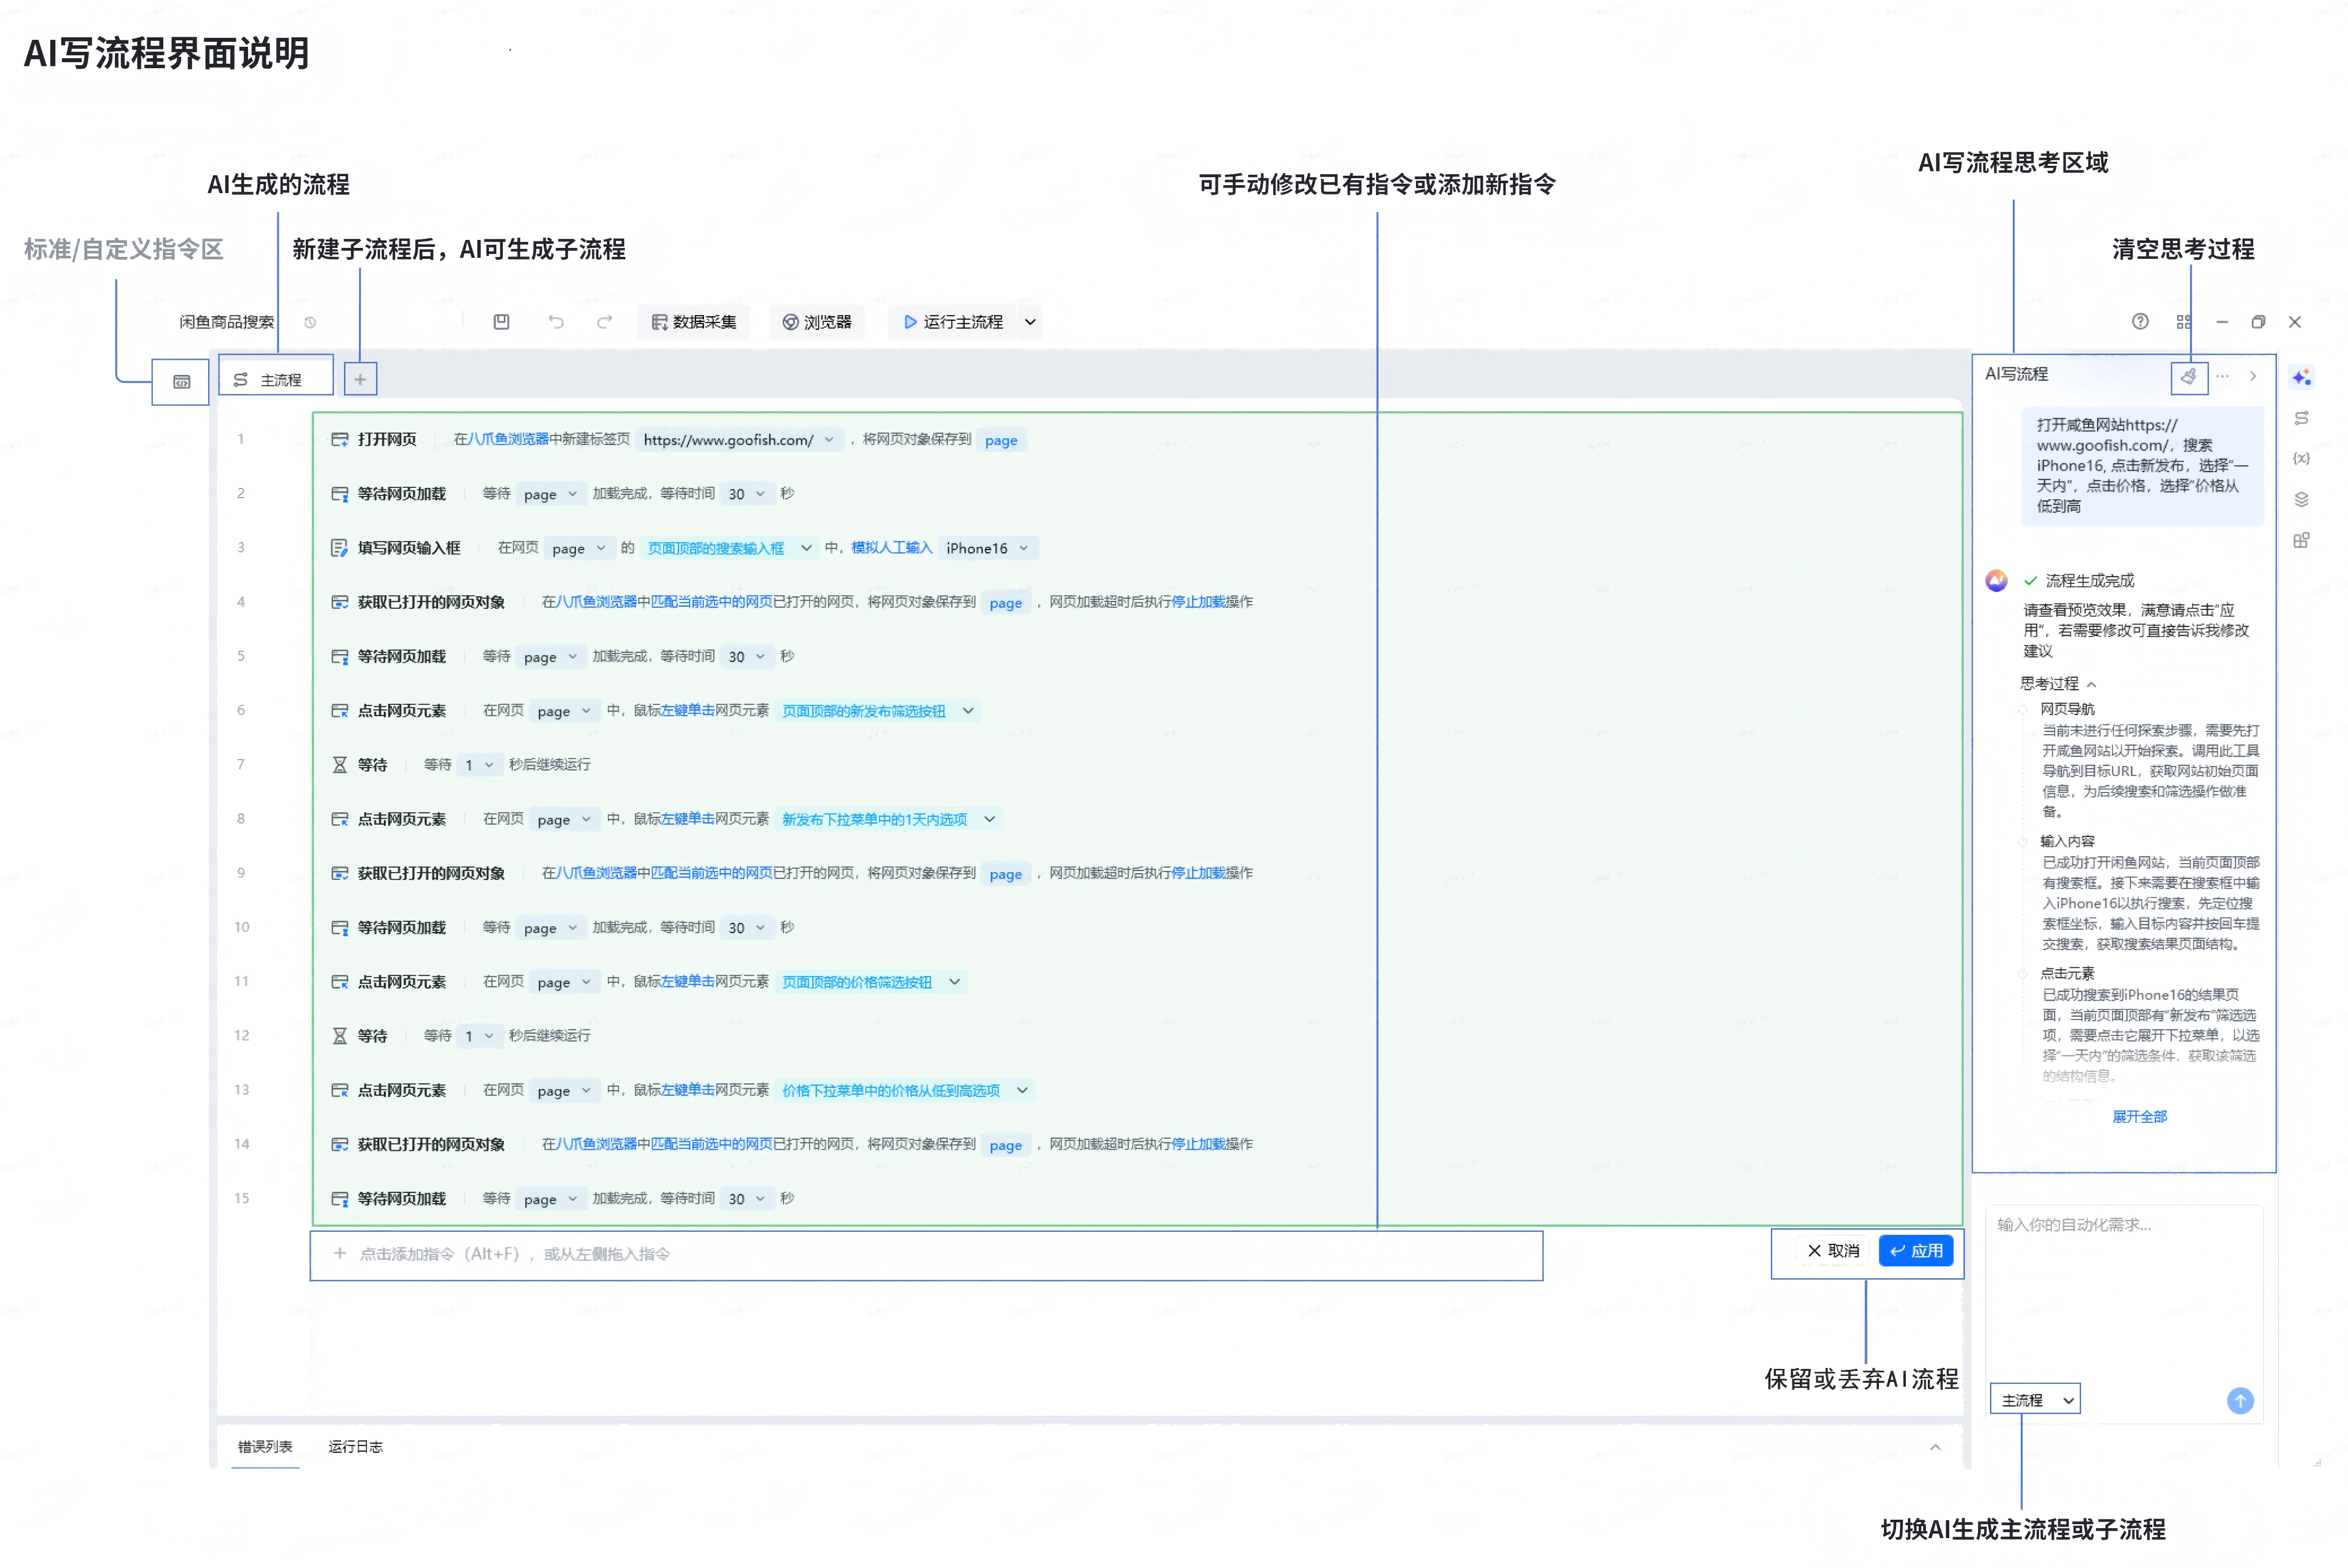
Task: Click the 点击添加指令 bar
Action: [926, 1255]
